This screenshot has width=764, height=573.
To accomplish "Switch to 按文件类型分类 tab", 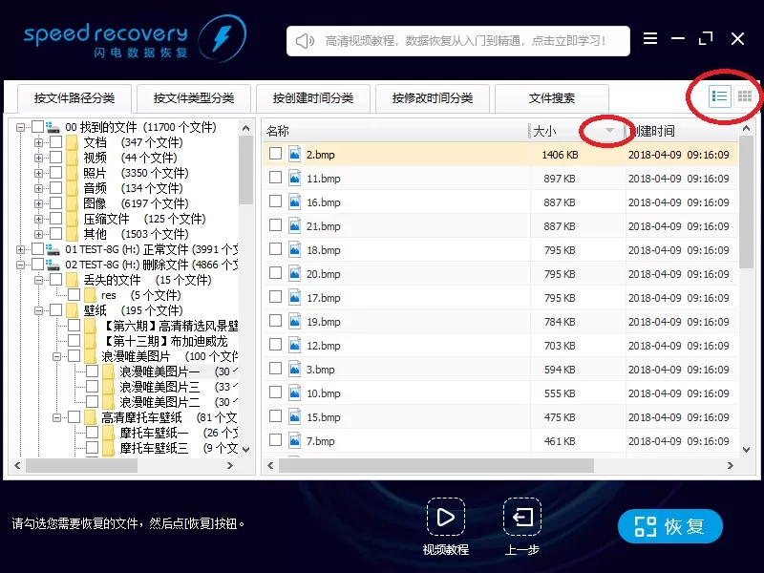I will [194, 98].
